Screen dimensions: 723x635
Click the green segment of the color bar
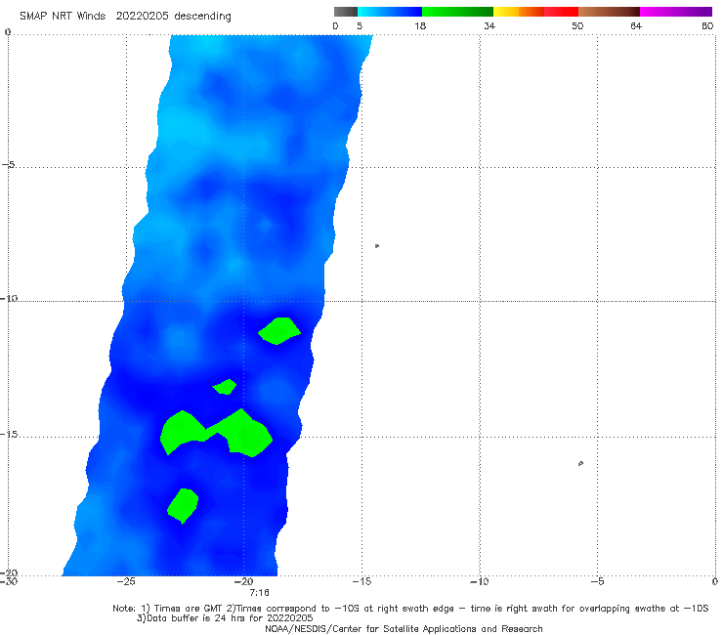click(x=457, y=12)
